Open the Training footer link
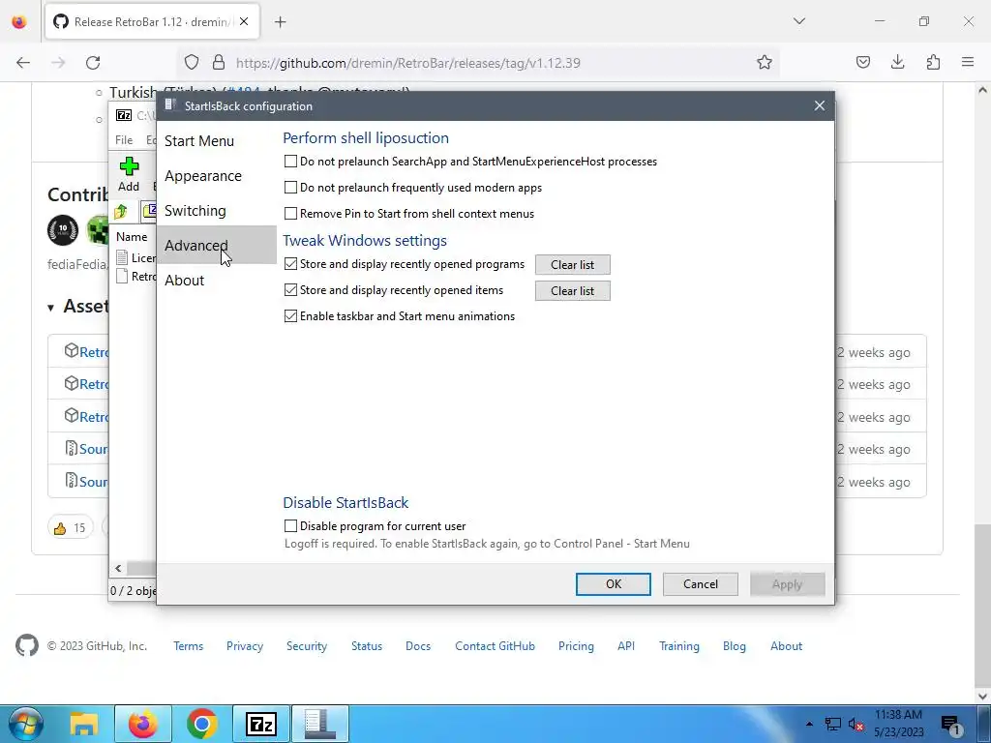991x743 pixels. point(678,645)
